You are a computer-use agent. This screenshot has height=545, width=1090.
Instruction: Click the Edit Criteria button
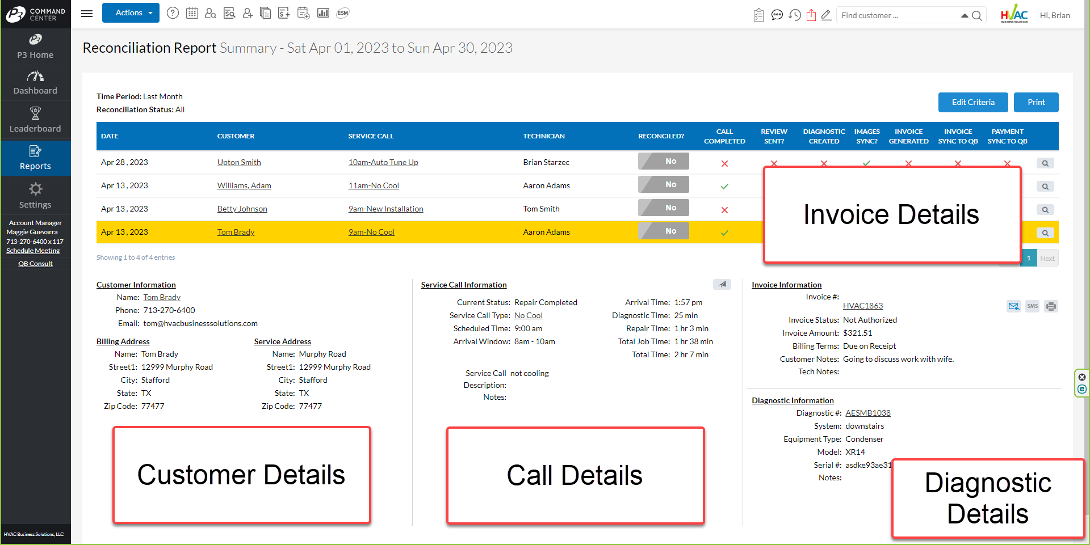tap(972, 103)
